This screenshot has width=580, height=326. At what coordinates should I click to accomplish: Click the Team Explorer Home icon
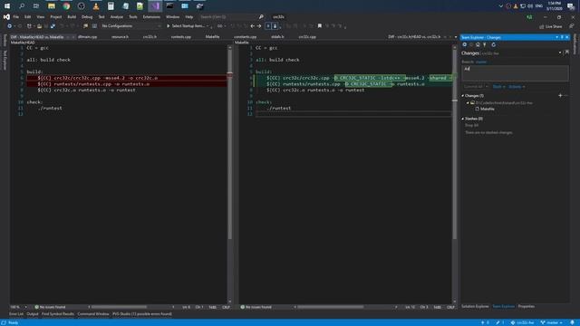[x=478, y=44]
